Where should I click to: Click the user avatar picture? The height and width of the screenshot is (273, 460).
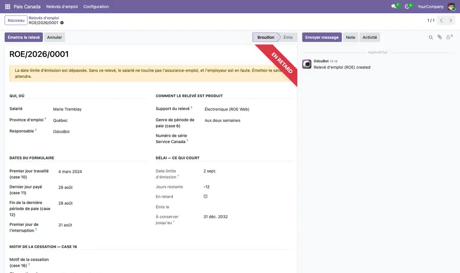pos(451,7)
